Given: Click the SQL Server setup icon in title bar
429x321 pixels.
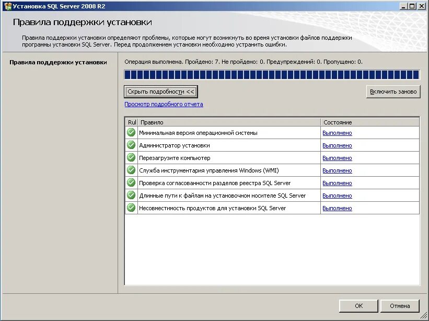Looking at the screenshot, I should pos(8,6).
